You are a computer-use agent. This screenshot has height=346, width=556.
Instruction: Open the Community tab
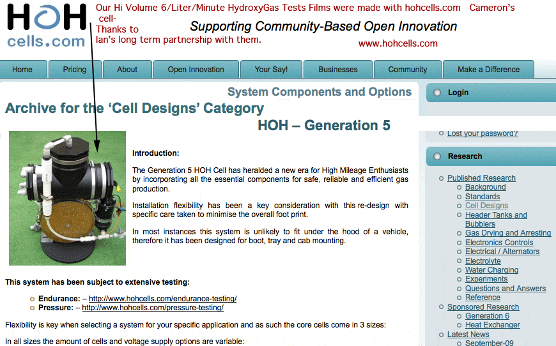(408, 70)
